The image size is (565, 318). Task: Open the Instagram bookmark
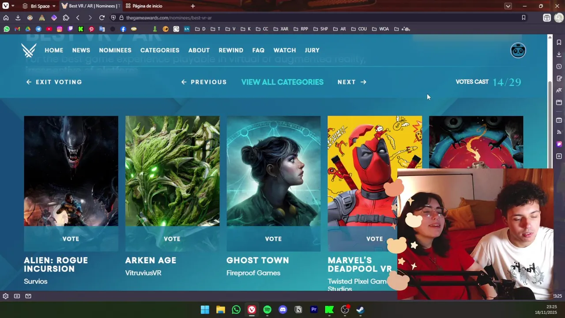click(60, 29)
